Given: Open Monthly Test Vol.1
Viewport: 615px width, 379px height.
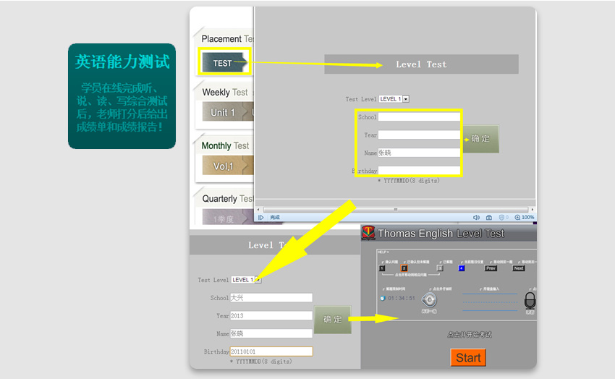Looking at the screenshot, I should tap(224, 166).
